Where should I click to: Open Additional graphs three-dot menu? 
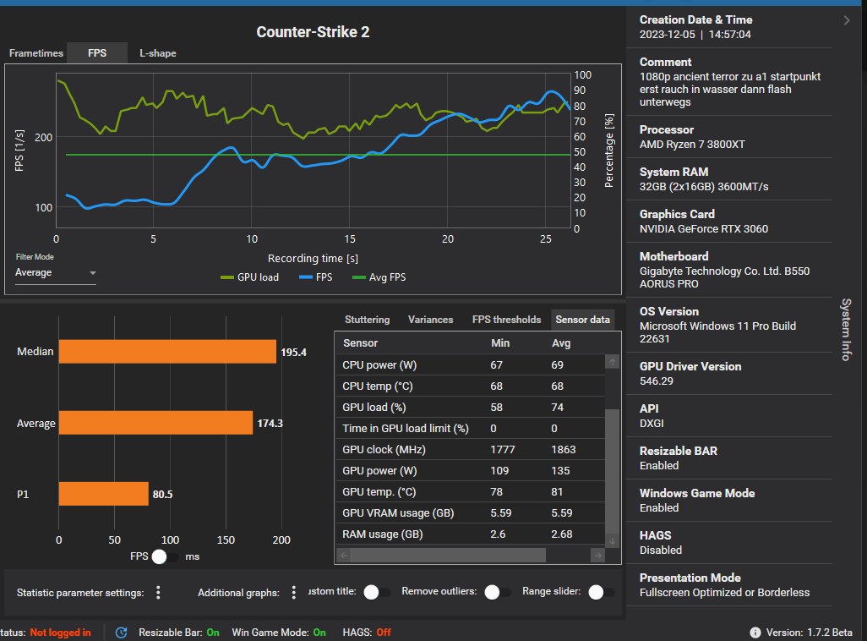click(x=293, y=593)
